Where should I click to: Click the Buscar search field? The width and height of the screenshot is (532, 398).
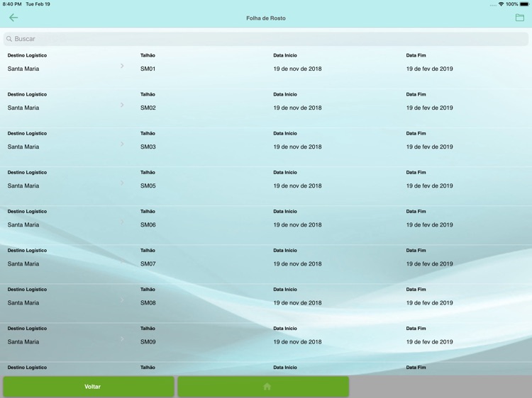click(266, 39)
